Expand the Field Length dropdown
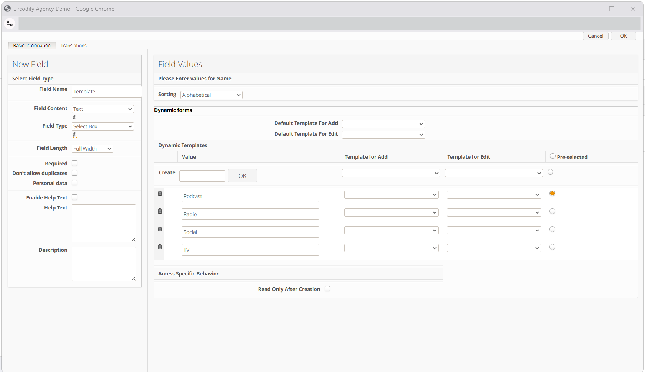This screenshot has height=373, width=645. tap(92, 149)
